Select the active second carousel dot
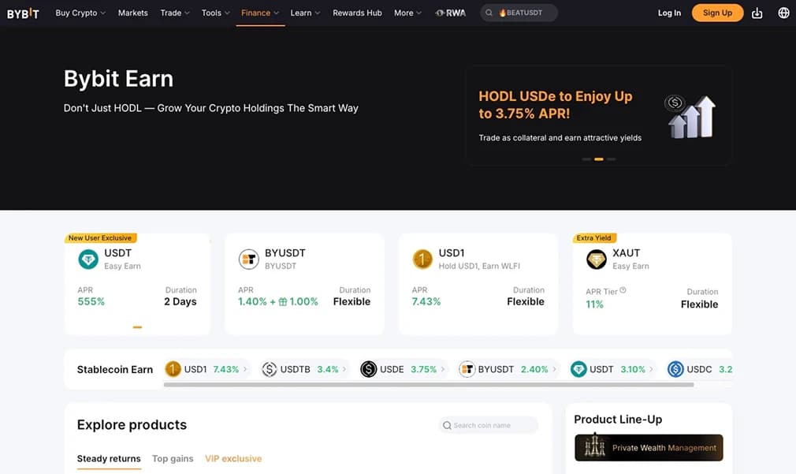 (x=599, y=159)
